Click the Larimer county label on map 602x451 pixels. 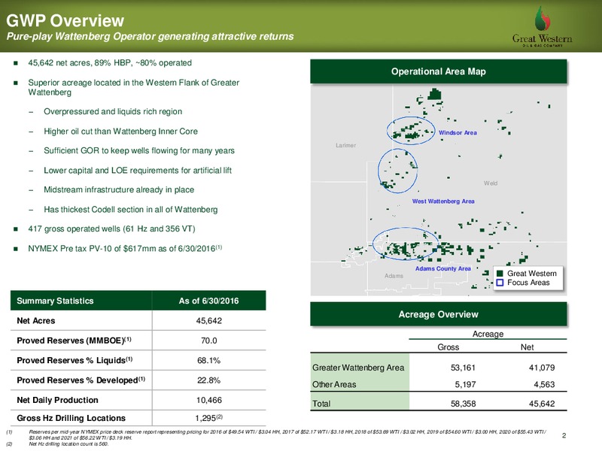click(x=345, y=145)
